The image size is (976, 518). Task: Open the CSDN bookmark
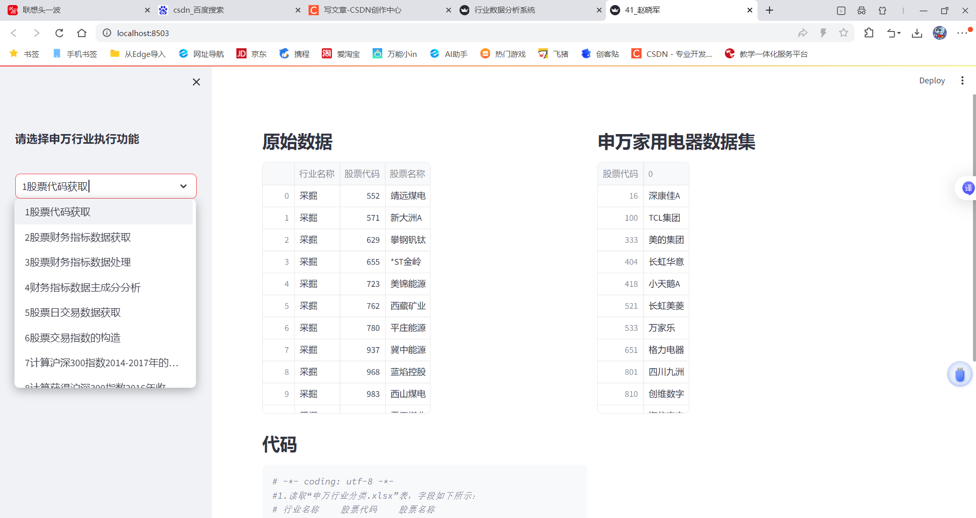point(672,54)
